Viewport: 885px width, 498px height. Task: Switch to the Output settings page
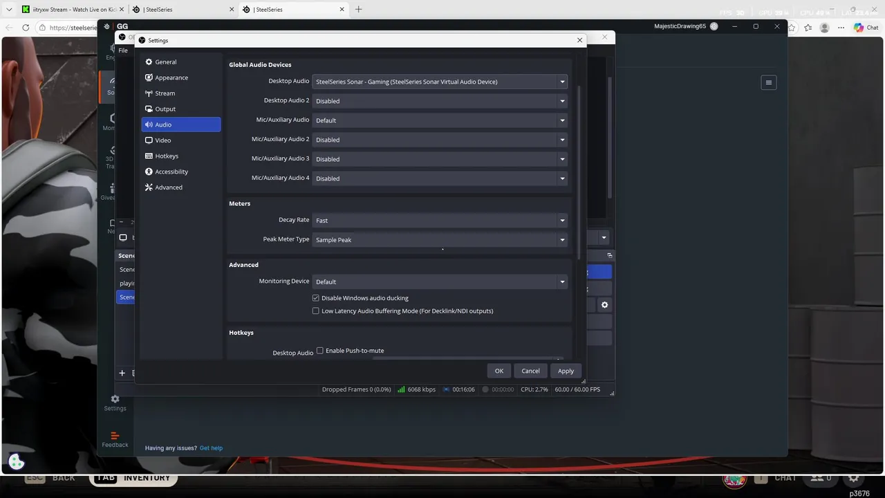pos(181,109)
